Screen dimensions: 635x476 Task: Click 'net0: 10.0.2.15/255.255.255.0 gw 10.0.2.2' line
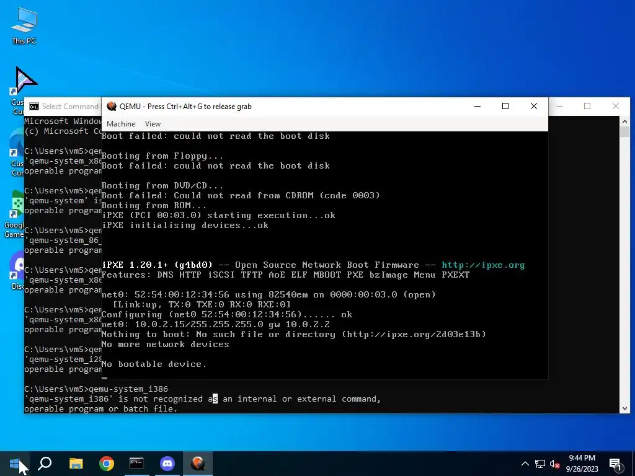click(x=215, y=324)
